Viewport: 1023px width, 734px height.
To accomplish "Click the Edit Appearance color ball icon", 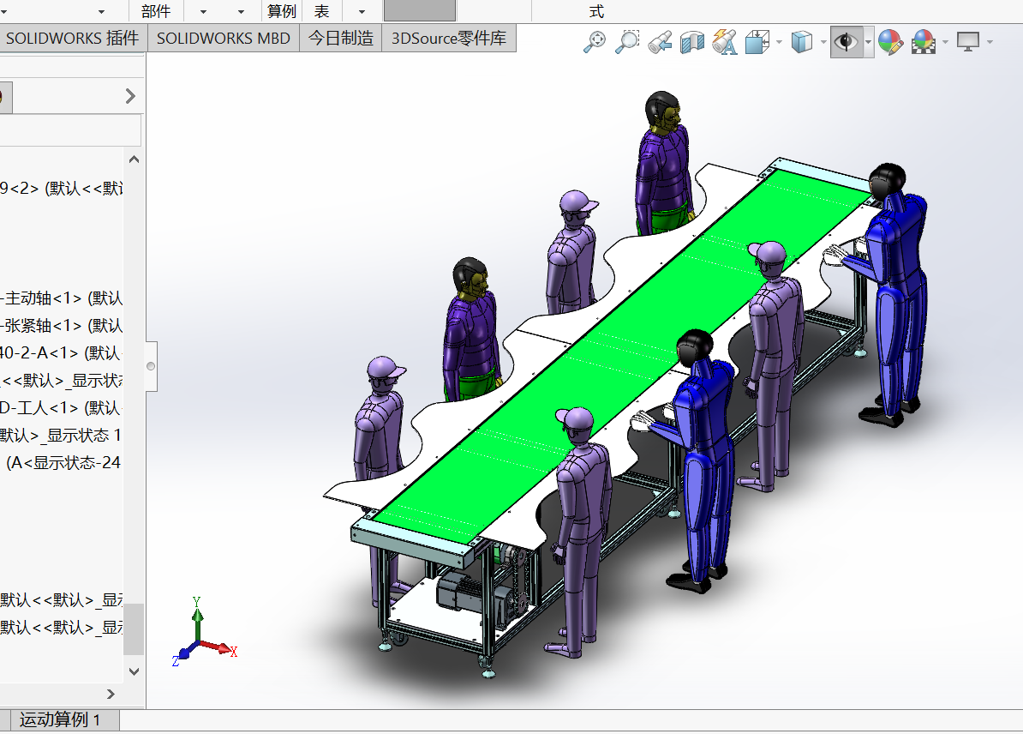I will tap(890, 42).
